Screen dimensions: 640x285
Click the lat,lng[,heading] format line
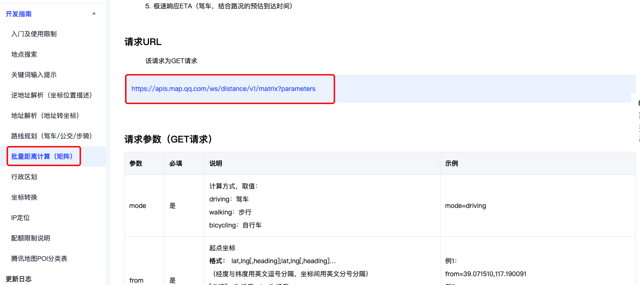tap(273, 261)
